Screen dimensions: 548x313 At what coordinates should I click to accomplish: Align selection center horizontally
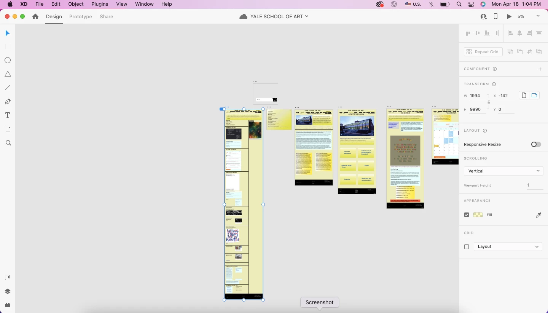pyautogui.click(x=520, y=33)
